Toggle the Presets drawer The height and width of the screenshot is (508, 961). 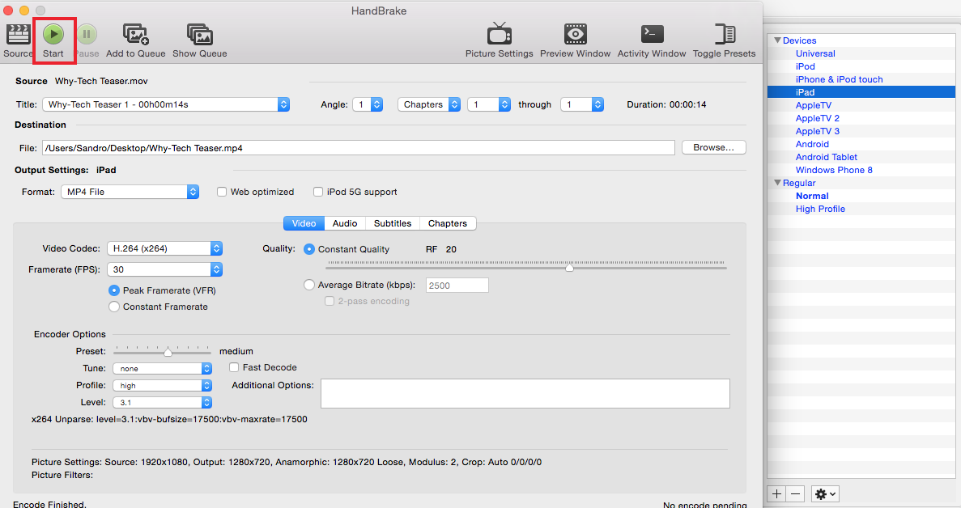[x=725, y=34]
